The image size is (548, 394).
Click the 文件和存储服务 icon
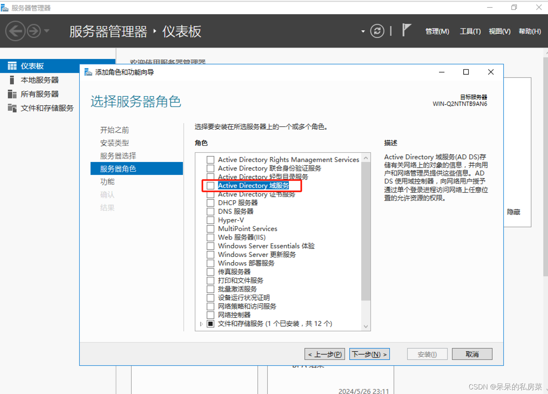pyautogui.click(x=12, y=108)
